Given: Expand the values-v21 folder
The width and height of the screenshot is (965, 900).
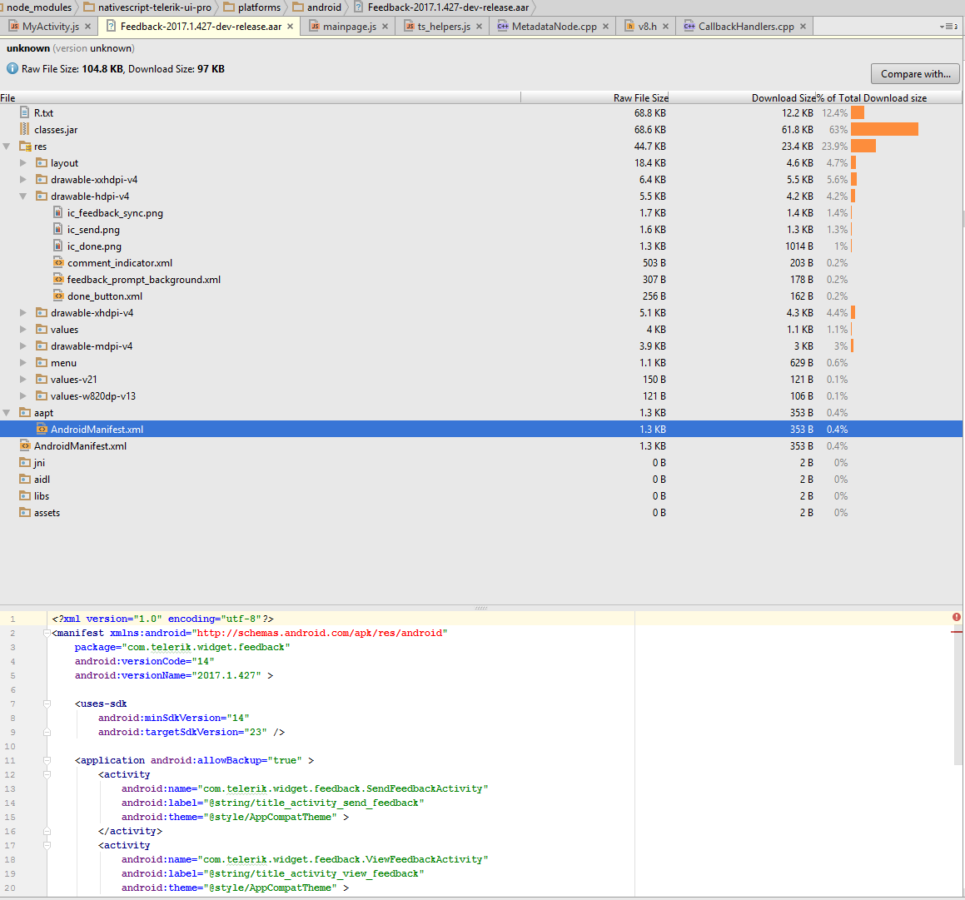Looking at the screenshot, I should (x=23, y=379).
